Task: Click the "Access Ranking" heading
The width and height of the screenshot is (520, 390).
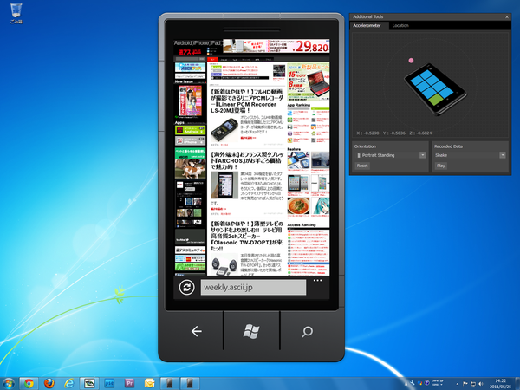Action: [302, 224]
